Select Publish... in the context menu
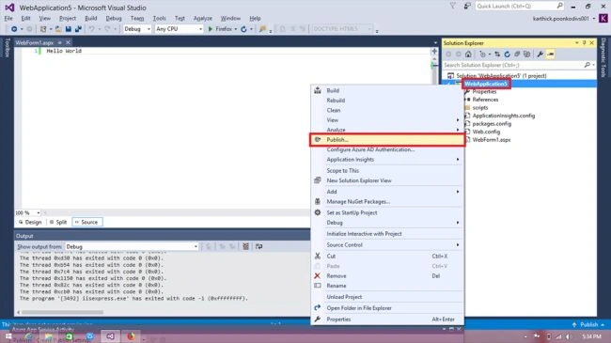Viewport: 611px width, 343px height. tap(387, 139)
